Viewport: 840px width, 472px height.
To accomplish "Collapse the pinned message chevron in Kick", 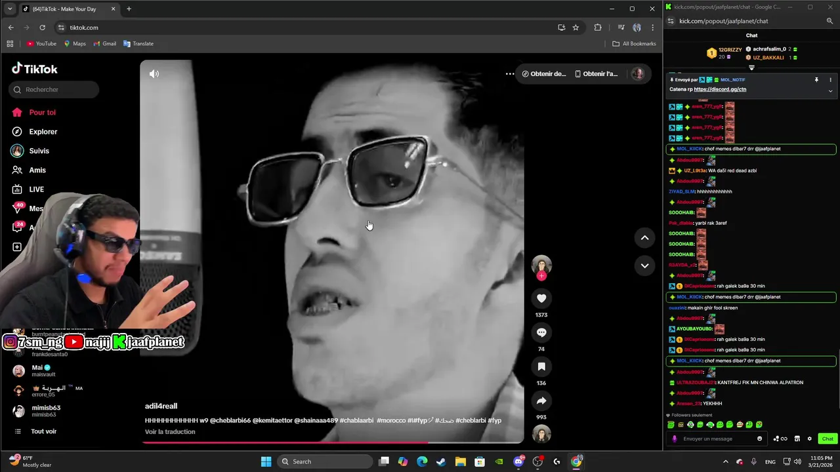I will 830,90.
